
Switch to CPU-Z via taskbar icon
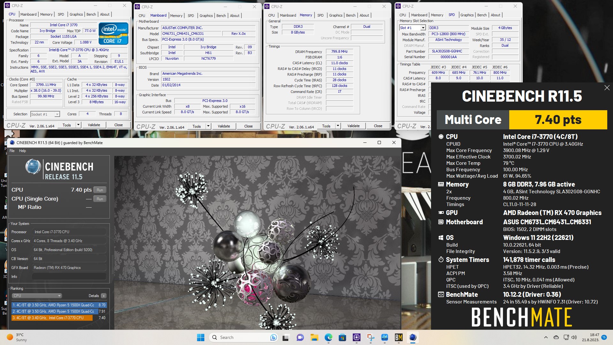tap(357, 337)
